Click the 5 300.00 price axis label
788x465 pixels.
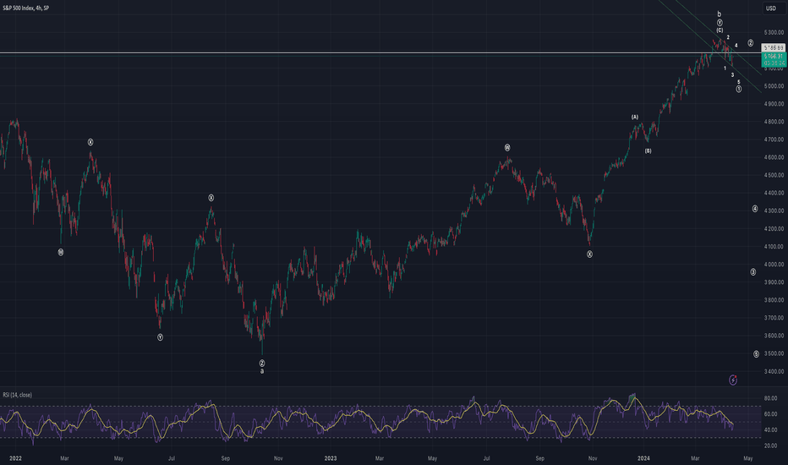point(774,33)
